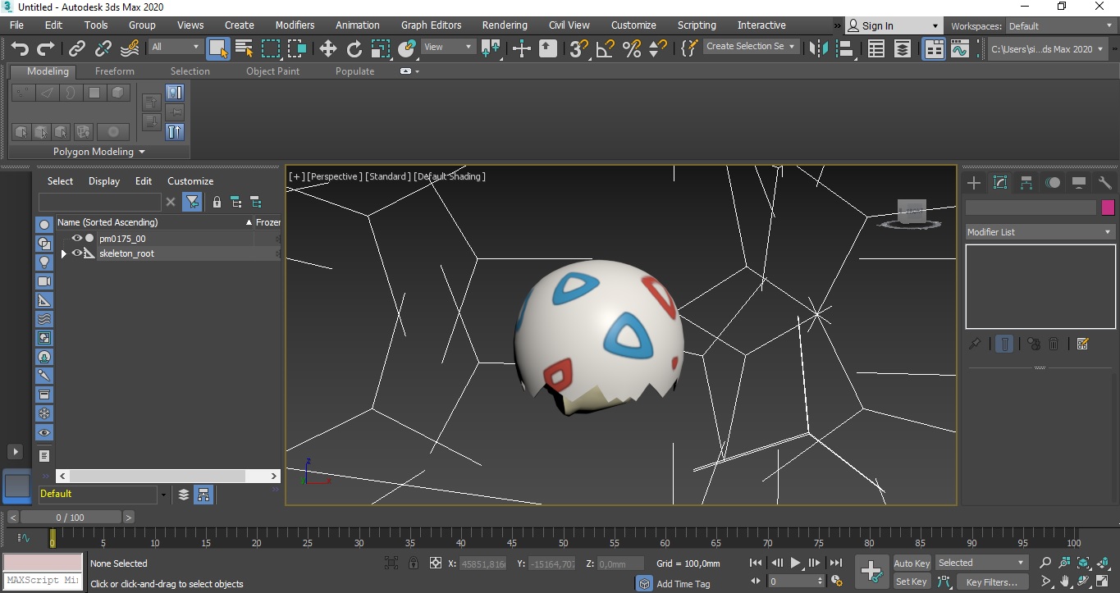1120x593 pixels.
Task: Toggle the Ribbon display button
Action: pos(935,48)
